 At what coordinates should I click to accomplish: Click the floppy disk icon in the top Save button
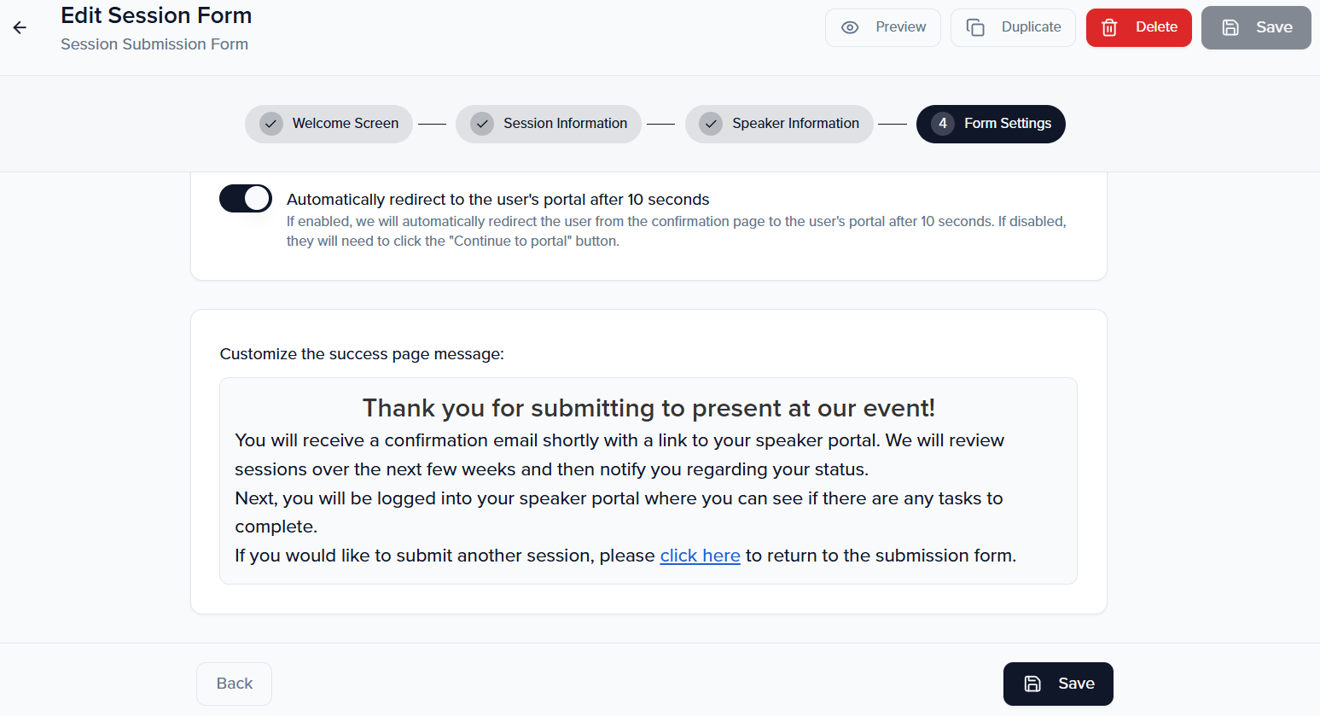point(1230,27)
